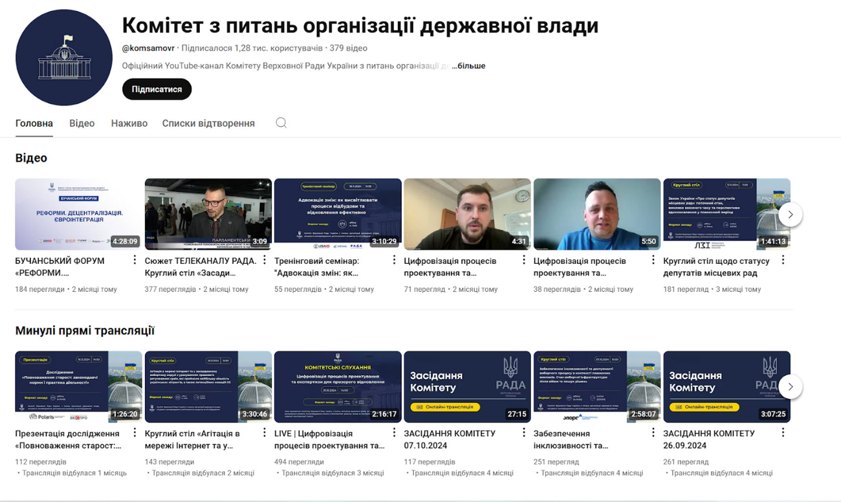Screen dimensions: 841x502
Task: Expand channel description with …більше
Action: [468, 66]
